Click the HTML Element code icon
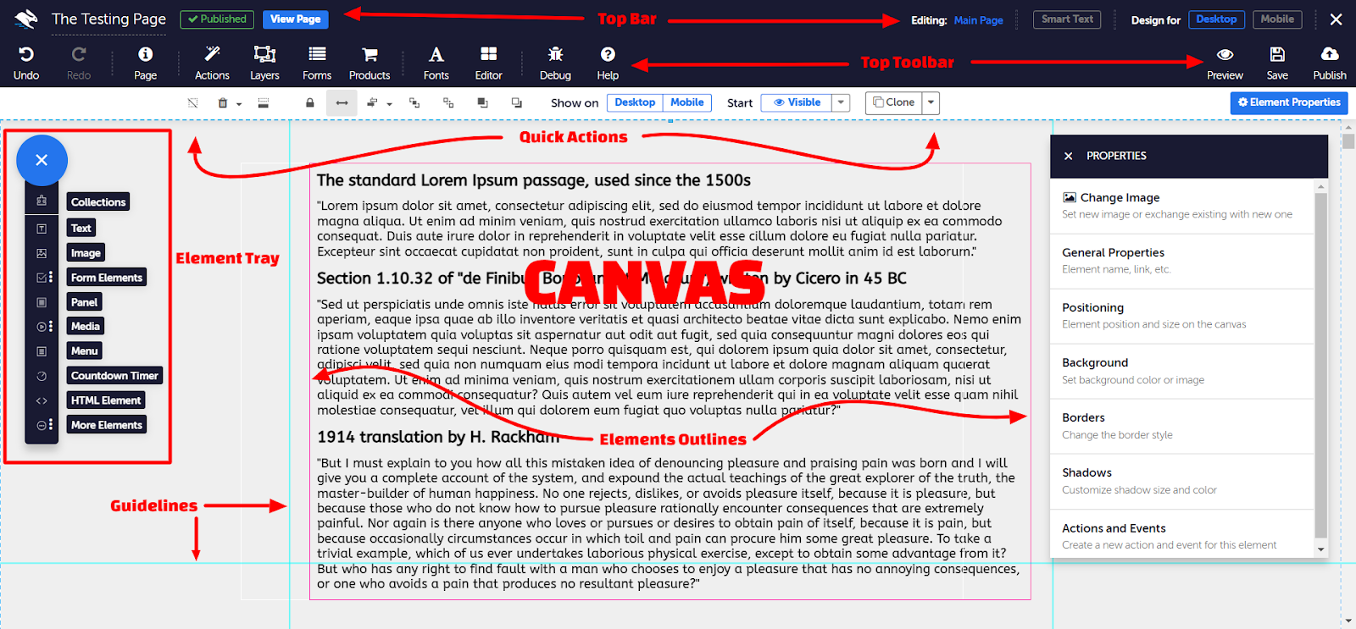This screenshot has width=1356, height=629. (x=42, y=400)
